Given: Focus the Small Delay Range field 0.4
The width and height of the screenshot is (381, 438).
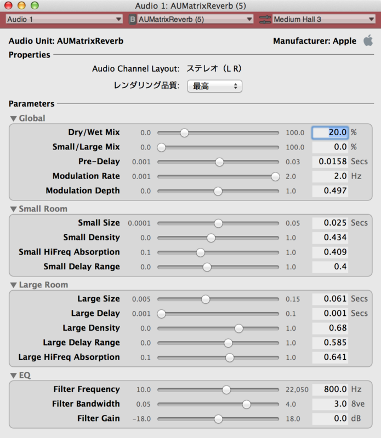Looking at the screenshot, I should tap(330, 267).
